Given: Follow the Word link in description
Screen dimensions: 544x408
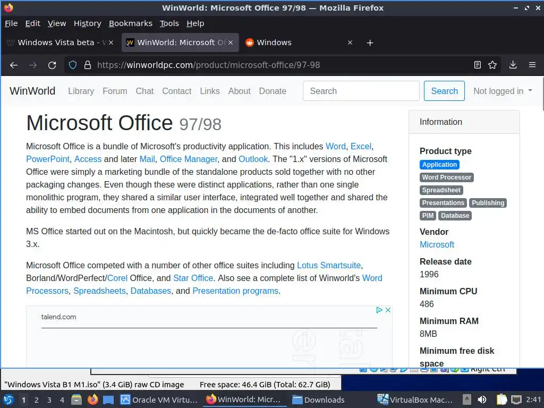Looking at the screenshot, I should 336,147.
